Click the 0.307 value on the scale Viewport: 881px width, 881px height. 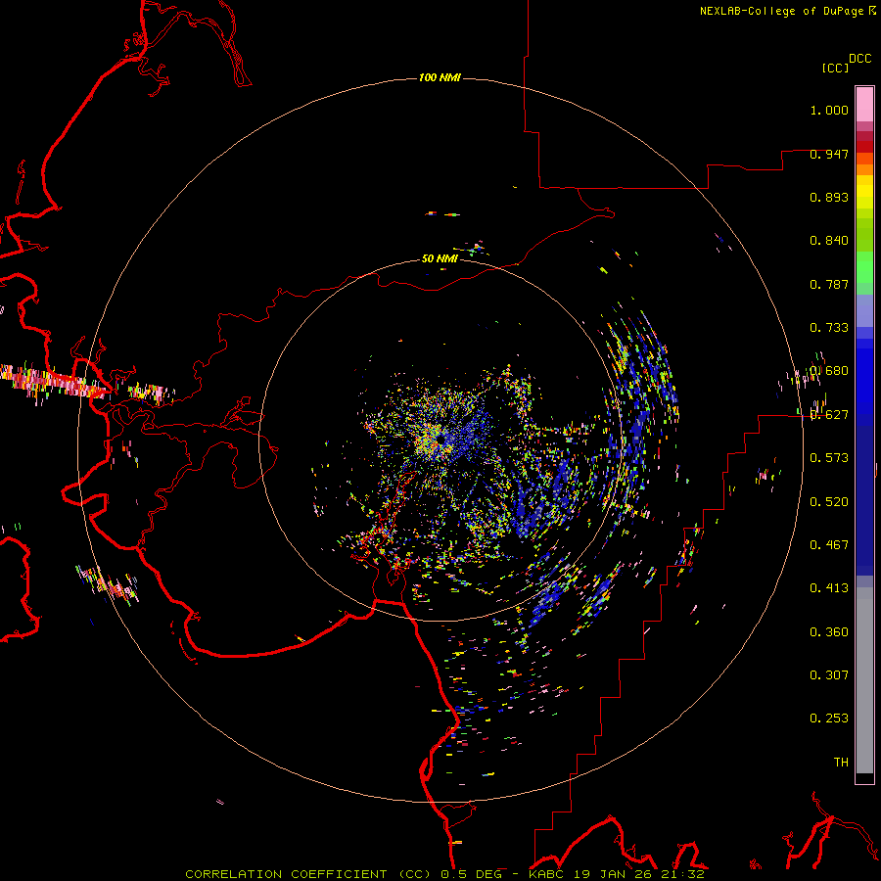(x=829, y=674)
